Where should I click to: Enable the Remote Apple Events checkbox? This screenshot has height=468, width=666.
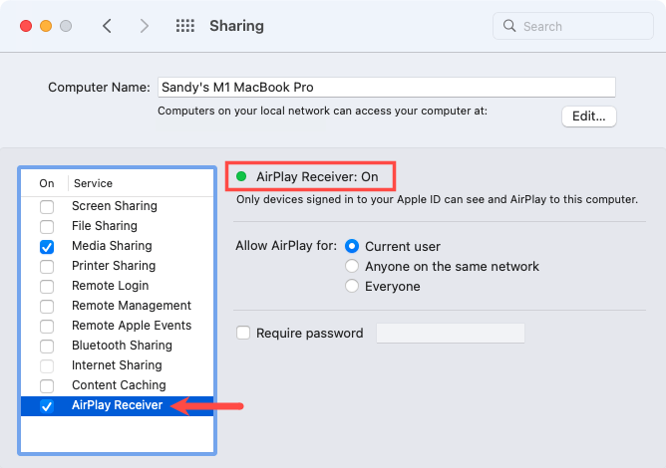(47, 327)
